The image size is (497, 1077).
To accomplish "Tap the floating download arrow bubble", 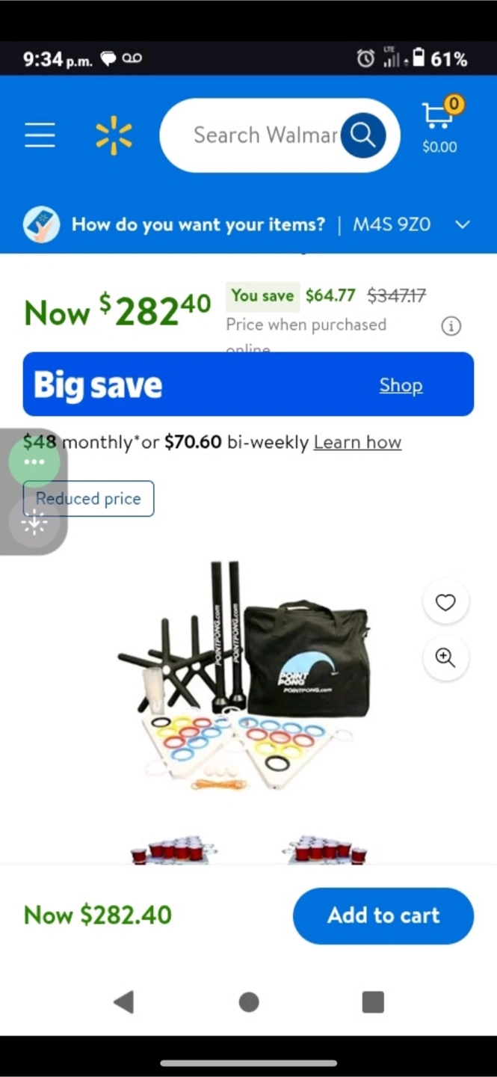I will (x=34, y=524).
